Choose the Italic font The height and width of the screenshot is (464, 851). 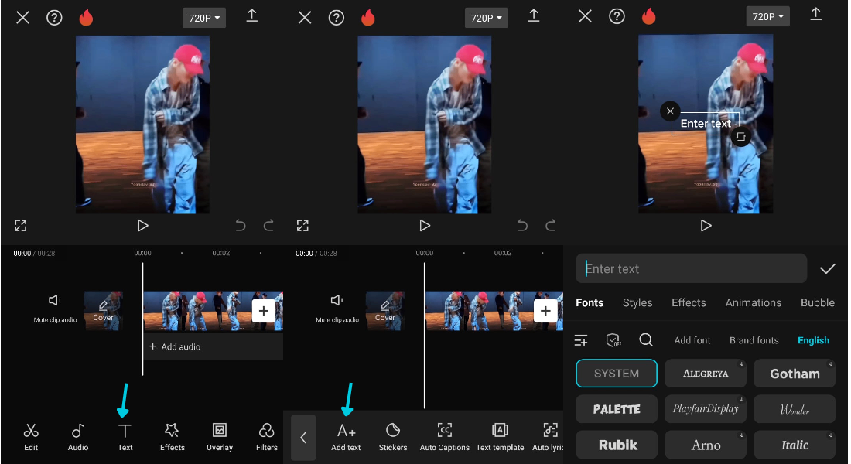[x=795, y=445]
